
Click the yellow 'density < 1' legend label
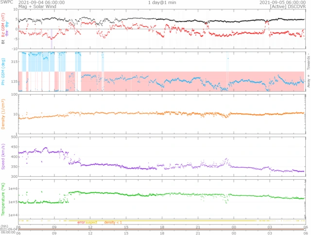pyautogui.click(x=113, y=222)
